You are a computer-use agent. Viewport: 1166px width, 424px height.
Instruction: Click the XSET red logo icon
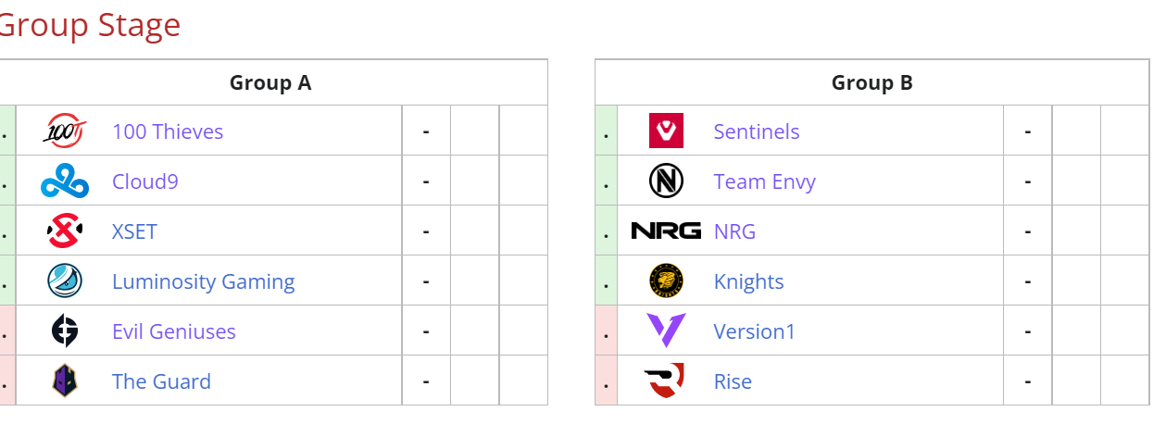pyautogui.click(x=65, y=231)
